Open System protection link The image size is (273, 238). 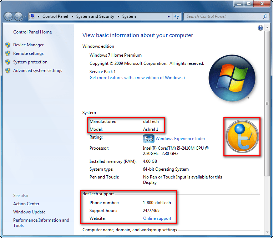point(30,62)
